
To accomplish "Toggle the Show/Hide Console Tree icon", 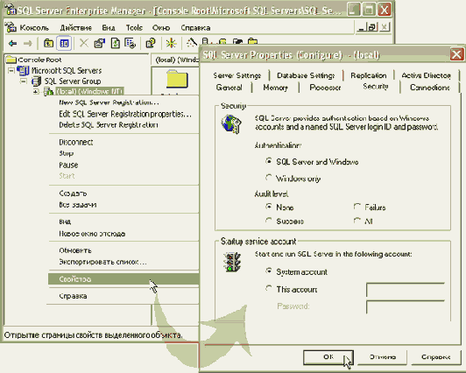I will click(64, 44).
